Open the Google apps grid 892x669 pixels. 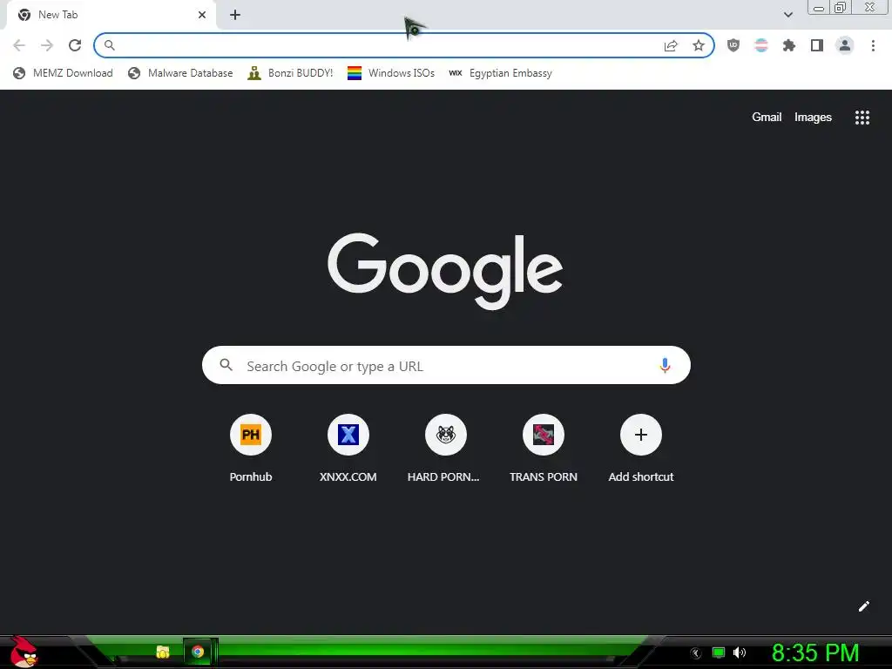pyautogui.click(x=862, y=118)
